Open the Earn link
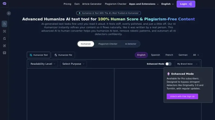The image size is (215, 120). click(77, 4)
